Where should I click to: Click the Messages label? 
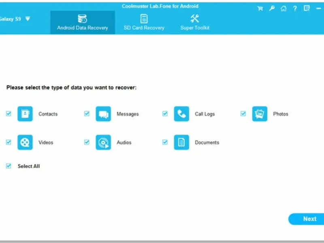point(128,114)
